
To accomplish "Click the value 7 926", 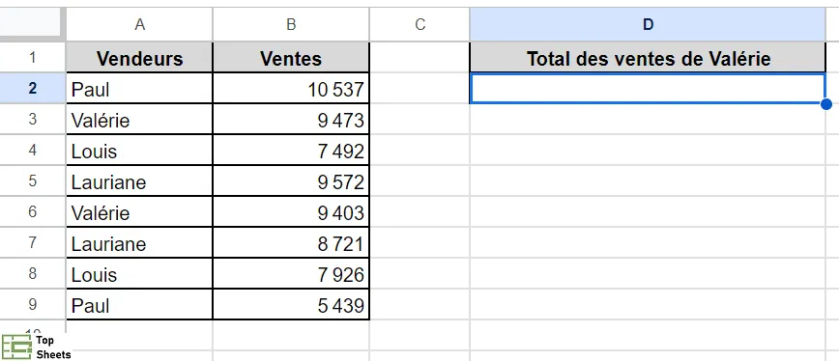I will pos(291,274).
